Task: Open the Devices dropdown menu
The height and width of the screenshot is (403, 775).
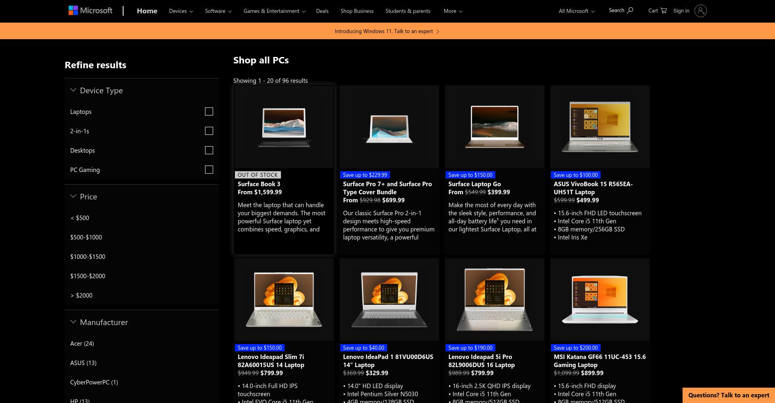Action: pos(181,11)
